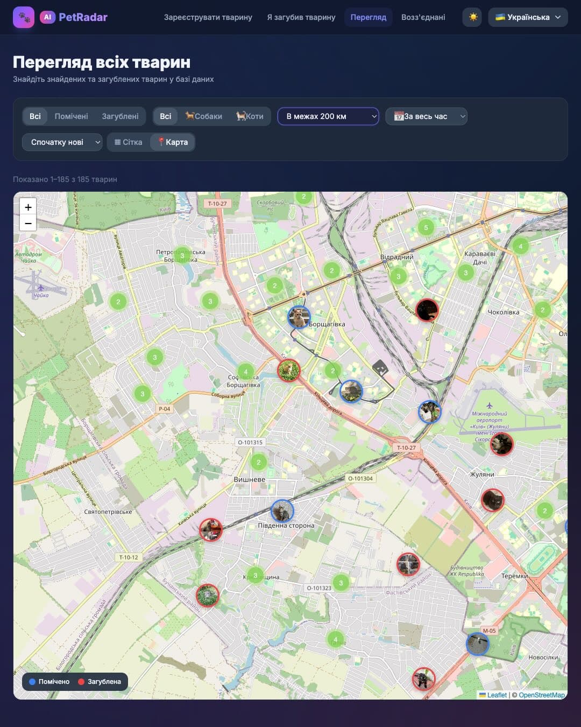Click green cluster marker numbered 5
This screenshot has width=581, height=727.
pos(426,228)
